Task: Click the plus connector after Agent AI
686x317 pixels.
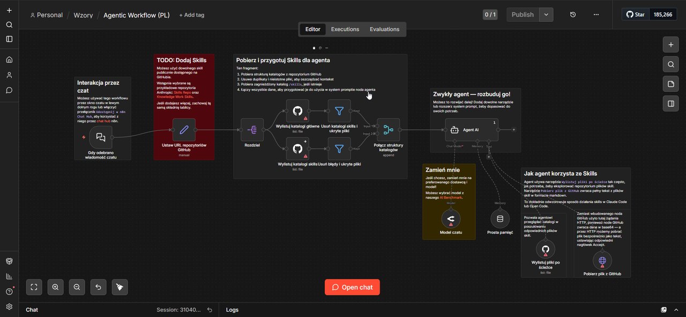Action: point(514,129)
